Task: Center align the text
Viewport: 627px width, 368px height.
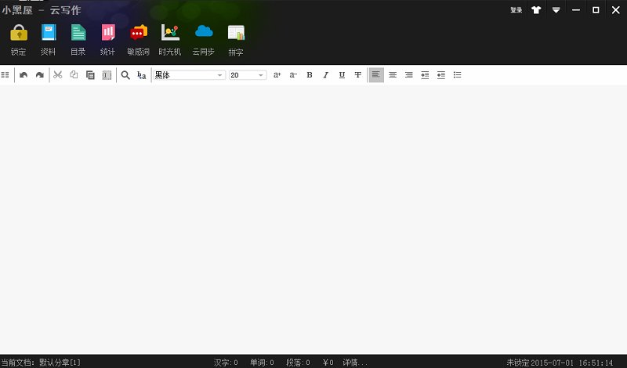Action: (393, 75)
